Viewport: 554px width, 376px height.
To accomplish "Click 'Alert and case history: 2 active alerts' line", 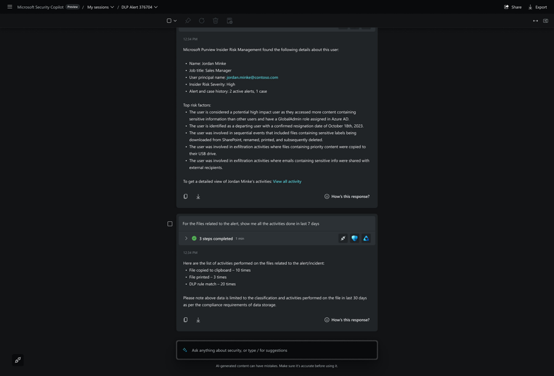I will (x=228, y=91).
